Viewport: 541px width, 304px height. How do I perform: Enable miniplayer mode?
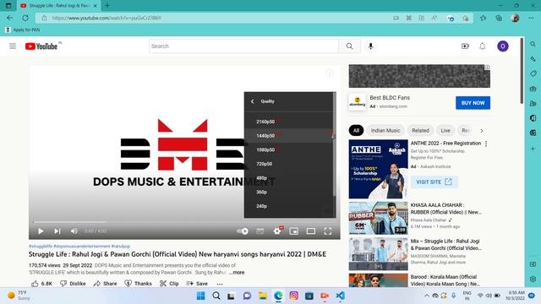pos(294,231)
